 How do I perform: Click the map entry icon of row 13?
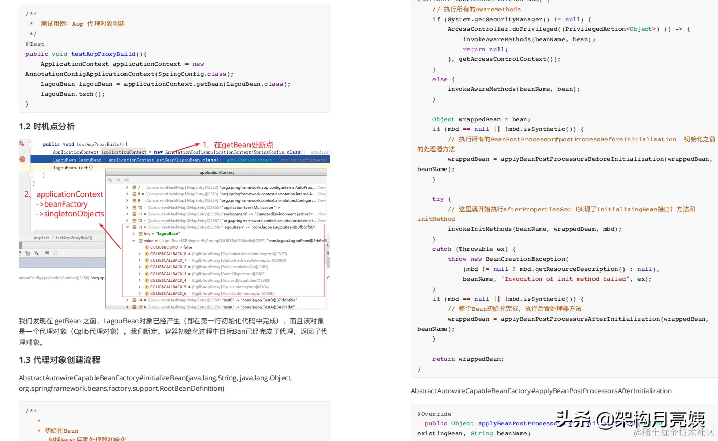tap(134, 227)
